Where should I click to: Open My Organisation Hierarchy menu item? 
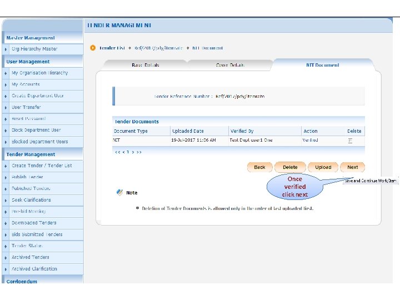click(40, 73)
